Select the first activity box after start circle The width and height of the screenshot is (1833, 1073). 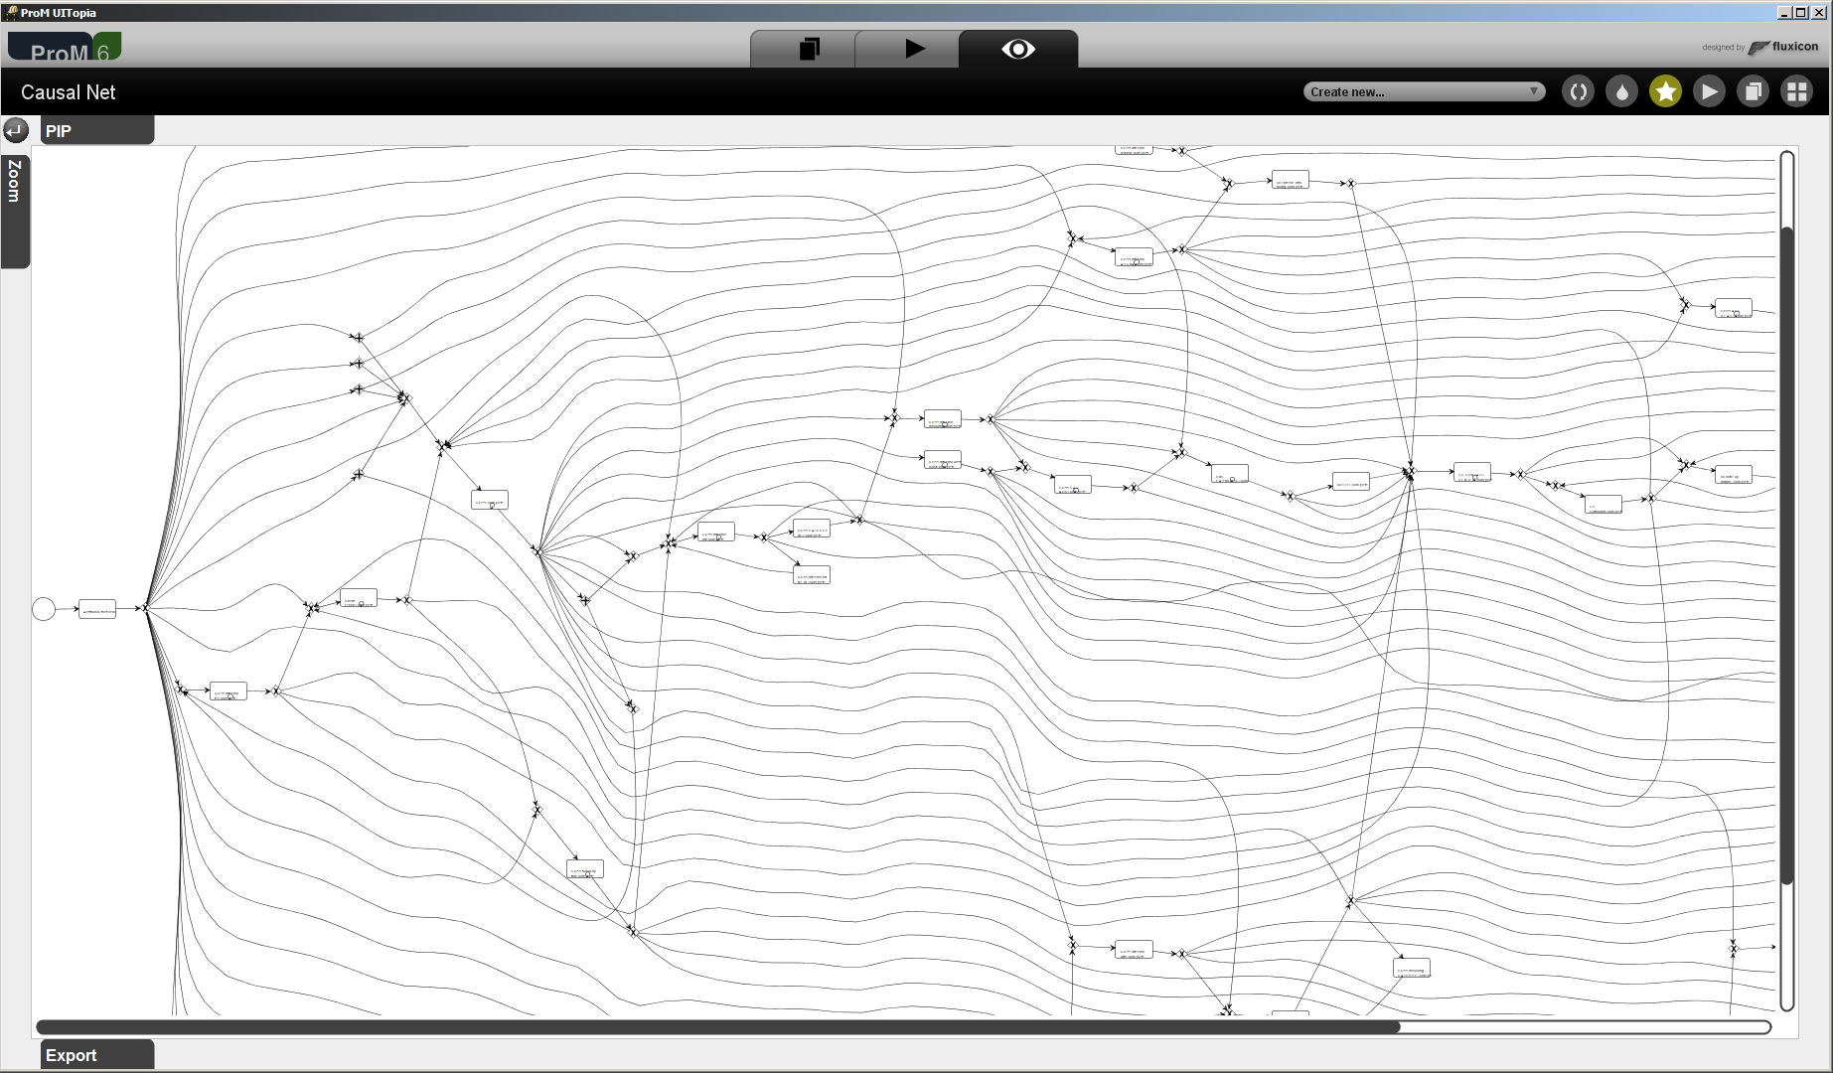coord(97,609)
